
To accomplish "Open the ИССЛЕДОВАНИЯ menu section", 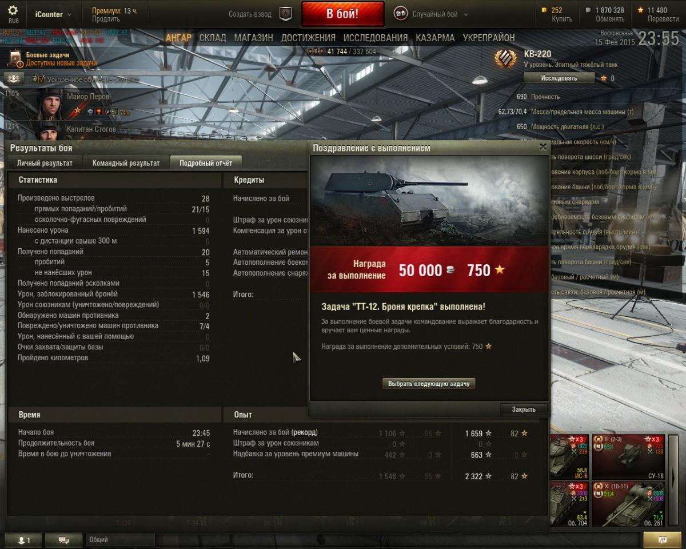I will pos(376,38).
